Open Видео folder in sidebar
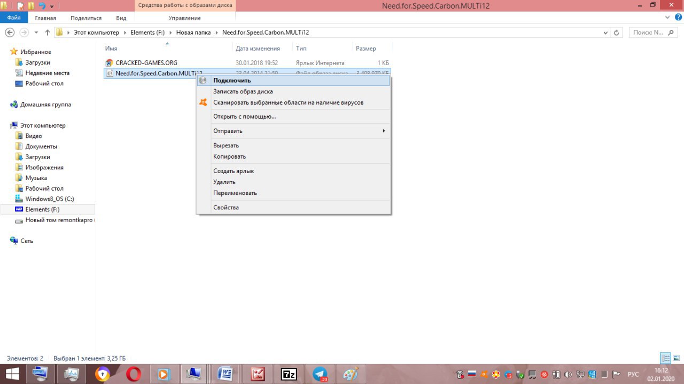The image size is (684, 384). tap(33, 136)
